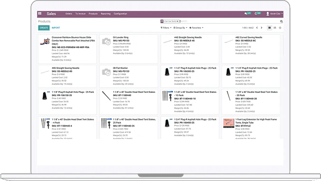321x181 pixels.
Task: Open the Oil Leveler Ring product card
Action: [x=129, y=49]
